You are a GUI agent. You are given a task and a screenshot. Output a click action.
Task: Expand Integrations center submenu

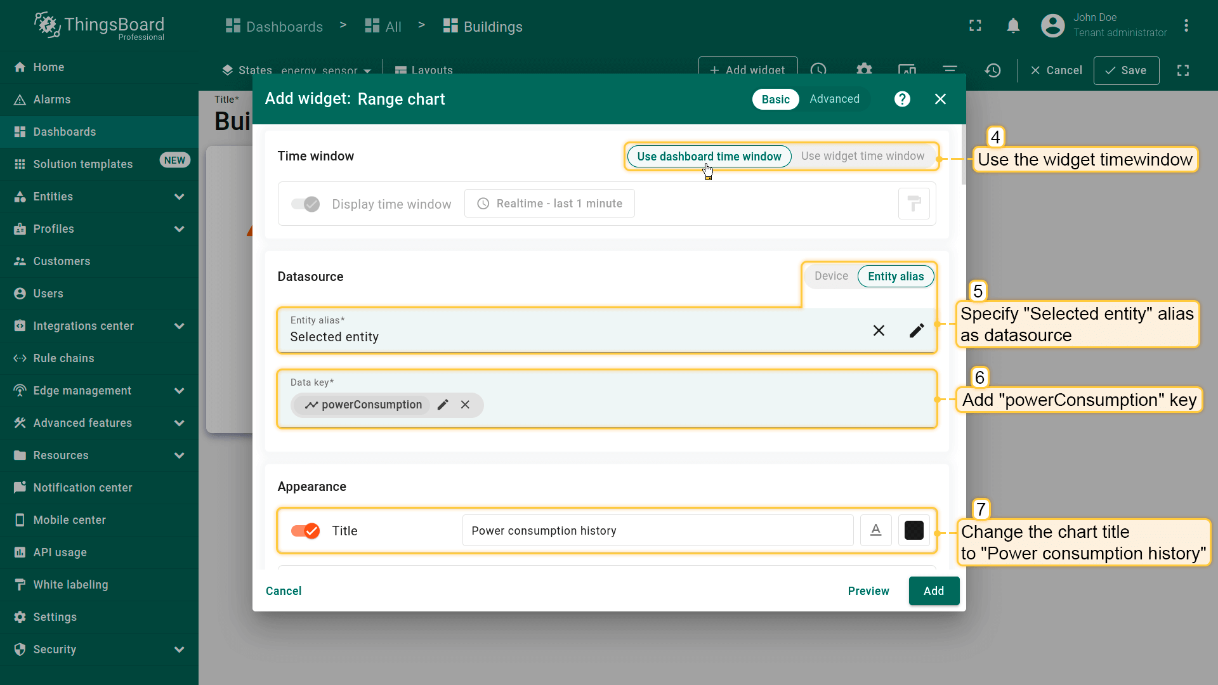coord(179,326)
